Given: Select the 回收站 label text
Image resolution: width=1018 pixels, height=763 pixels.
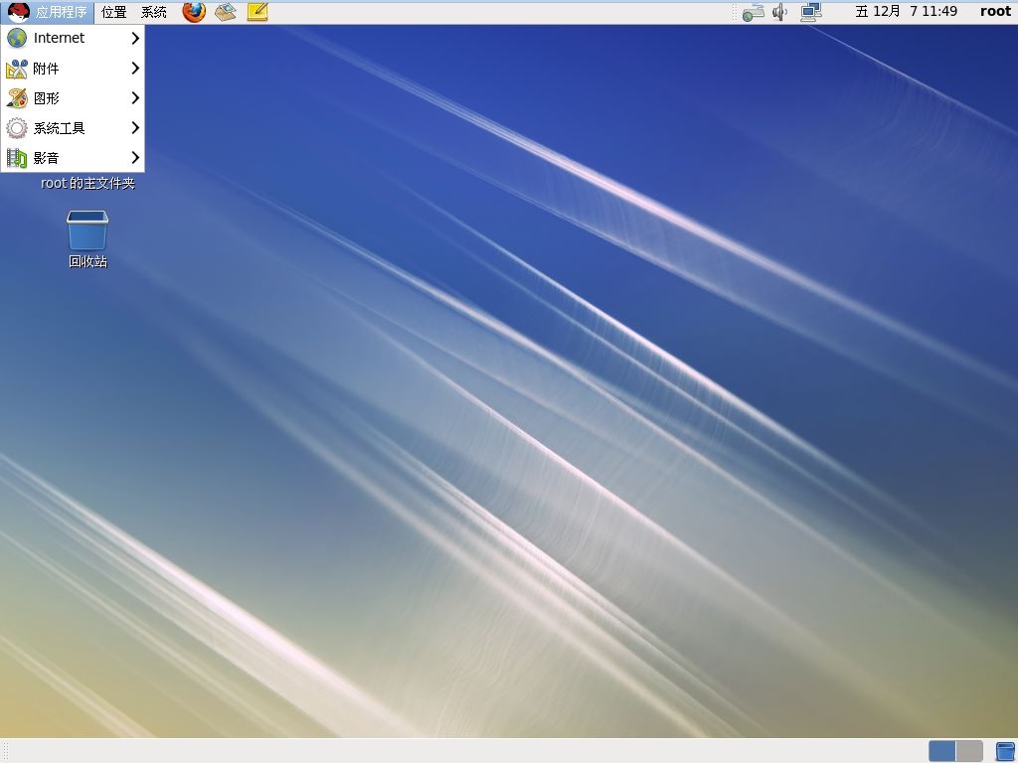Looking at the screenshot, I should click(x=87, y=261).
